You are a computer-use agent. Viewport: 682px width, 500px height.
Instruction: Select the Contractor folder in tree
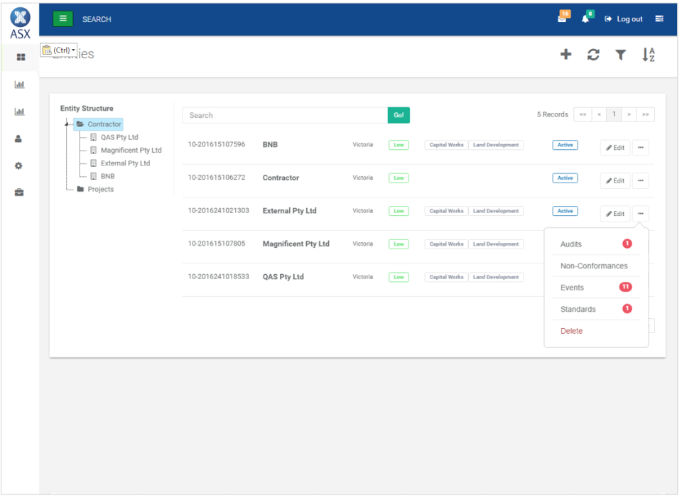[99, 124]
